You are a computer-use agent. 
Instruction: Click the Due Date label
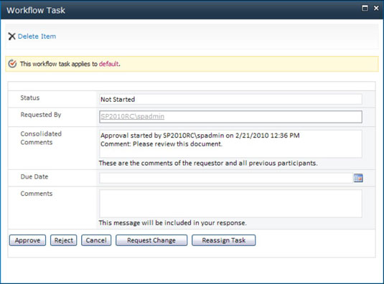[34, 176]
